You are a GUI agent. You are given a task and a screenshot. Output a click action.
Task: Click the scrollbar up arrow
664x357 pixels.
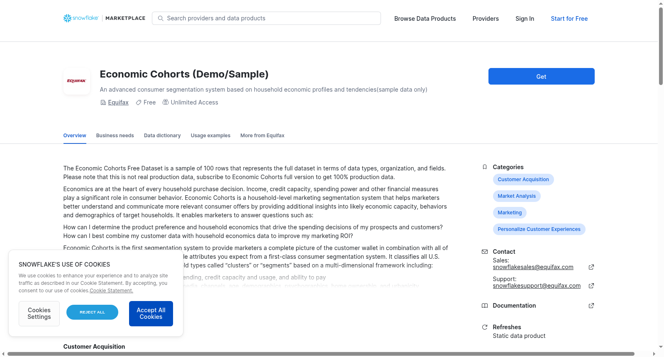pos(661,3)
